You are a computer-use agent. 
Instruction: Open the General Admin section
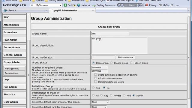coord(14,55)
